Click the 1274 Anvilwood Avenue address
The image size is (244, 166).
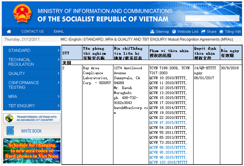(x=128, y=70)
